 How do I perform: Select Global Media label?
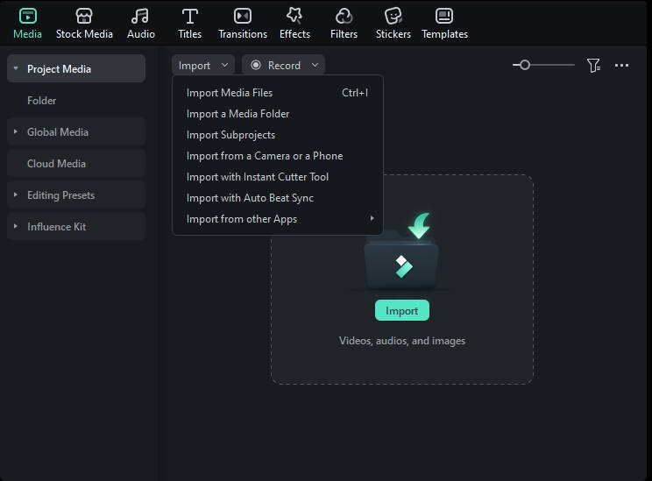58,132
